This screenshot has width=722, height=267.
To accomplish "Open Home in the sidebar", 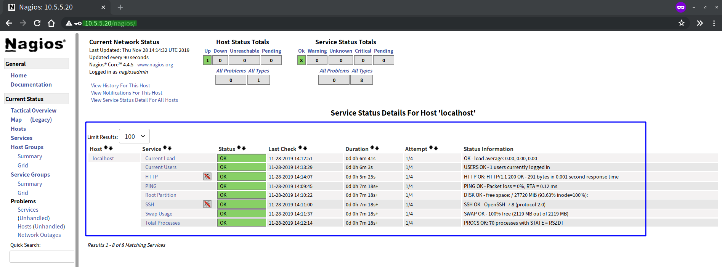I will pos(19,76).
